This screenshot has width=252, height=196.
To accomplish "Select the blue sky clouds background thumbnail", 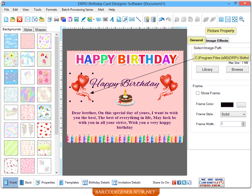I will [11, 41].
